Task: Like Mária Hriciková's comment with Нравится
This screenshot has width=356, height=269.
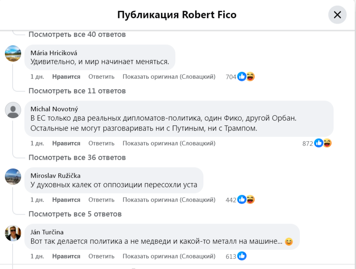Action: pyautogui.click(x=66, y=76)
